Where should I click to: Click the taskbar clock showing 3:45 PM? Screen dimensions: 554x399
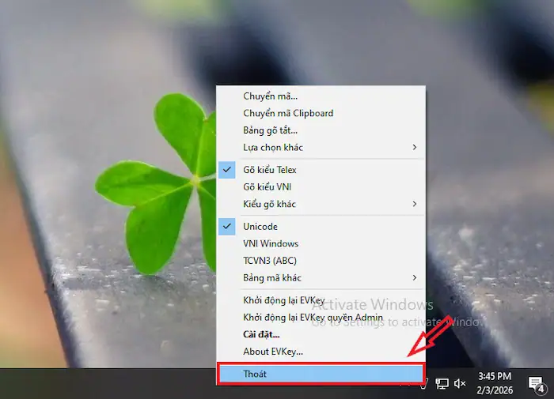(495, 383)
